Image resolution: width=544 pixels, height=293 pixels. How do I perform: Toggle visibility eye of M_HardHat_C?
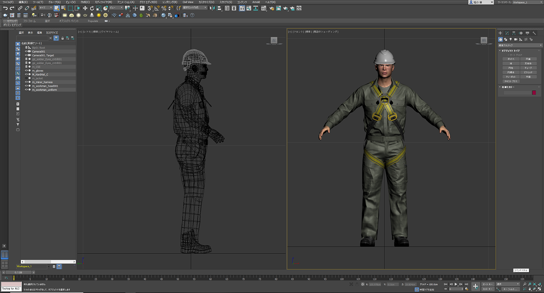click(x=26, y=74)
